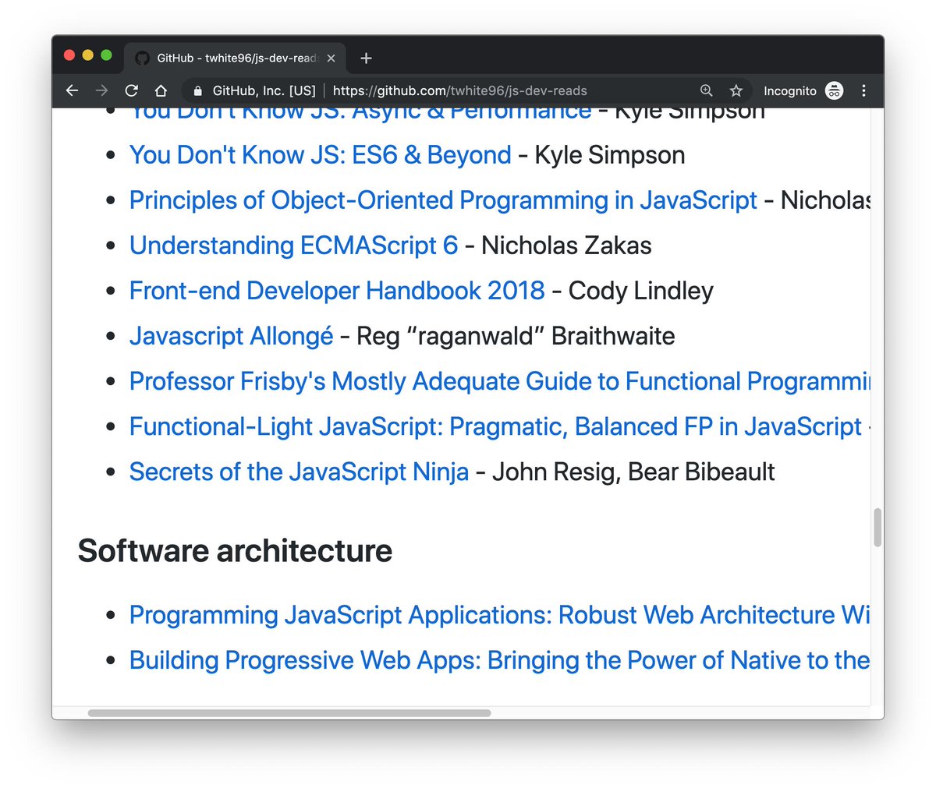Click the padlock site security icon
The width and height of the screenshot is (936, 788).
click(197, 90)
